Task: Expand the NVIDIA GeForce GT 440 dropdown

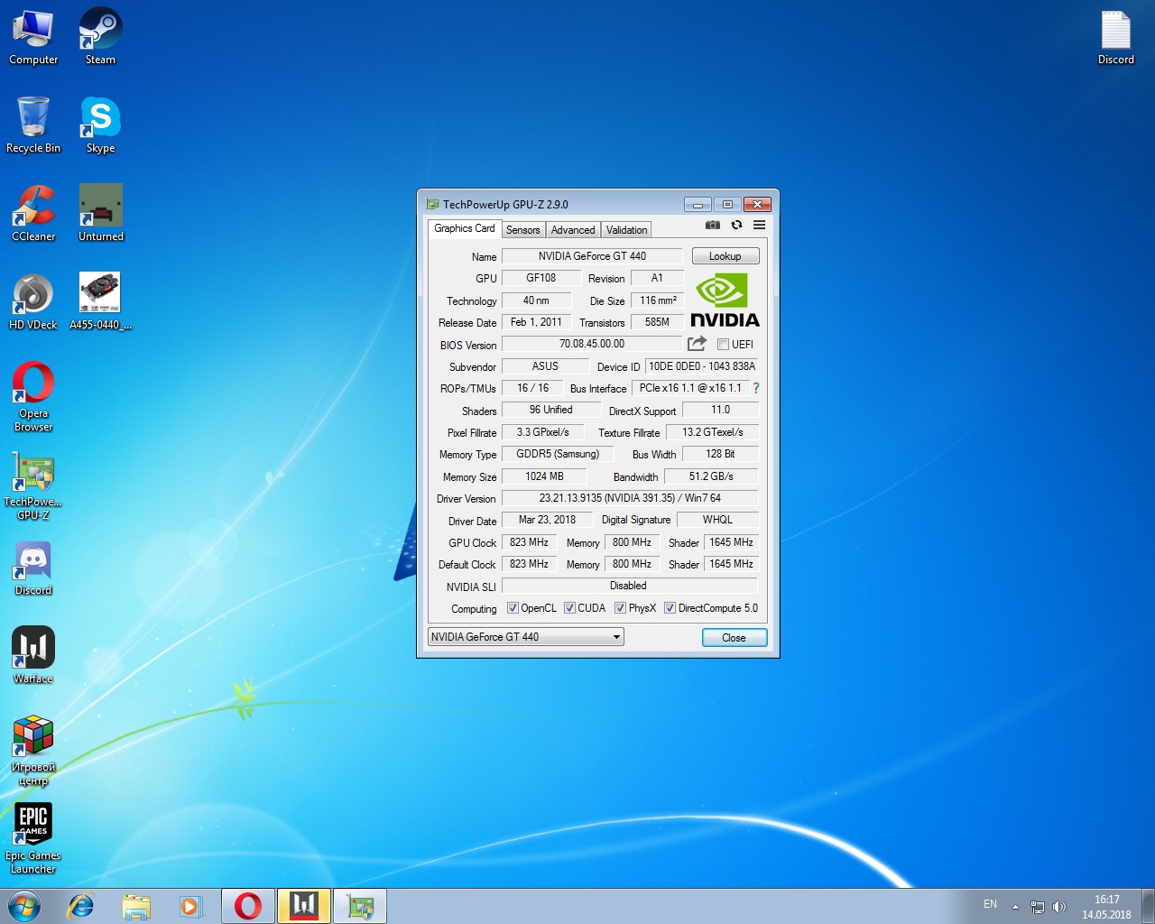Action: tap(616, 637)
